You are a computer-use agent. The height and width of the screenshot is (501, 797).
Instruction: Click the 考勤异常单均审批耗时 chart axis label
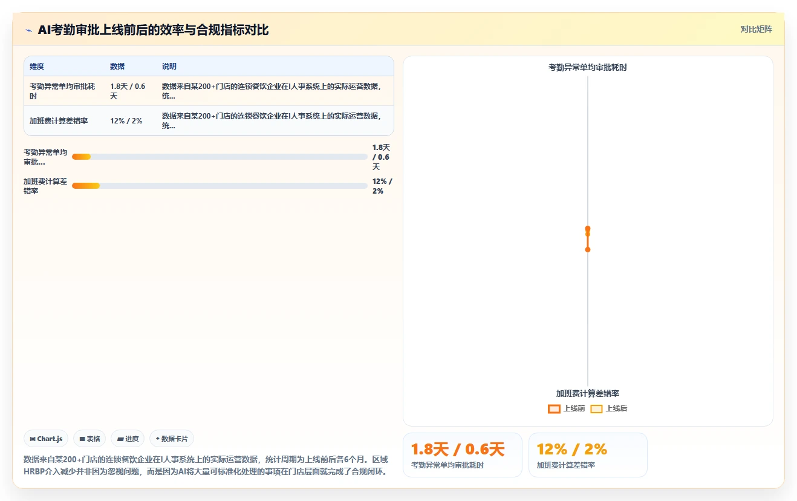(x=588, y=67)
